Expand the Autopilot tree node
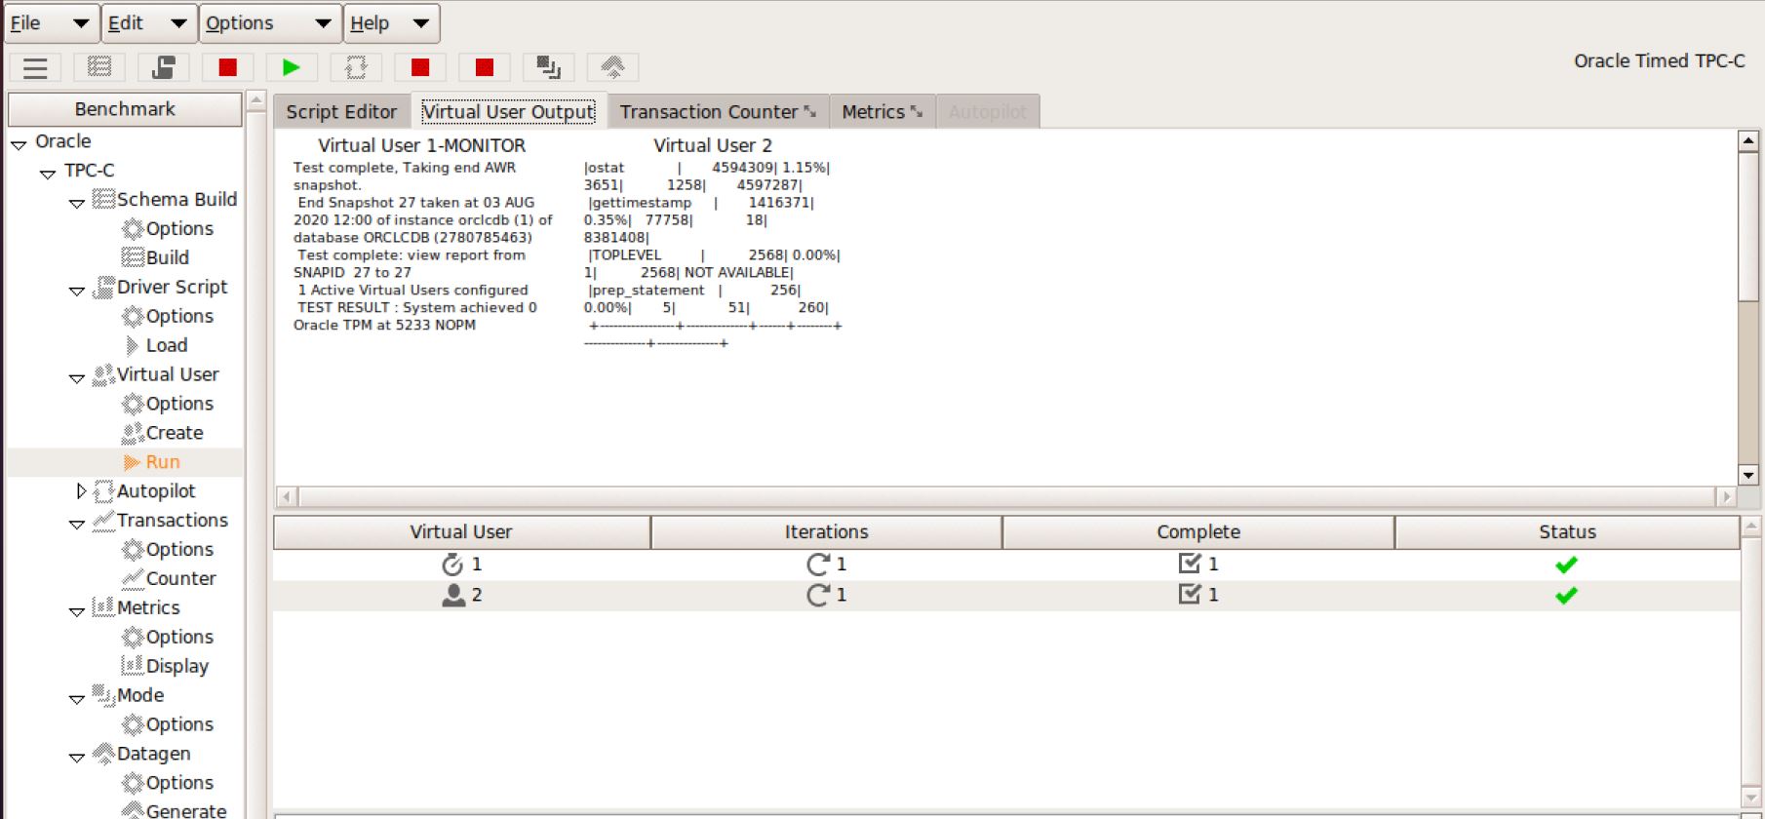This screenshot has height=819, width=1765. 81,491
